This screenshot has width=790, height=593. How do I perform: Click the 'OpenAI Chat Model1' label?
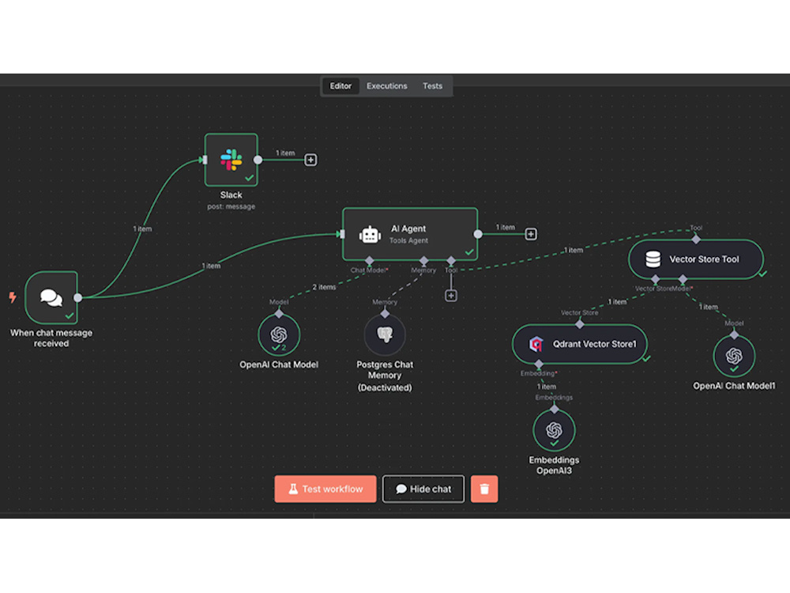tap(734, 386)
